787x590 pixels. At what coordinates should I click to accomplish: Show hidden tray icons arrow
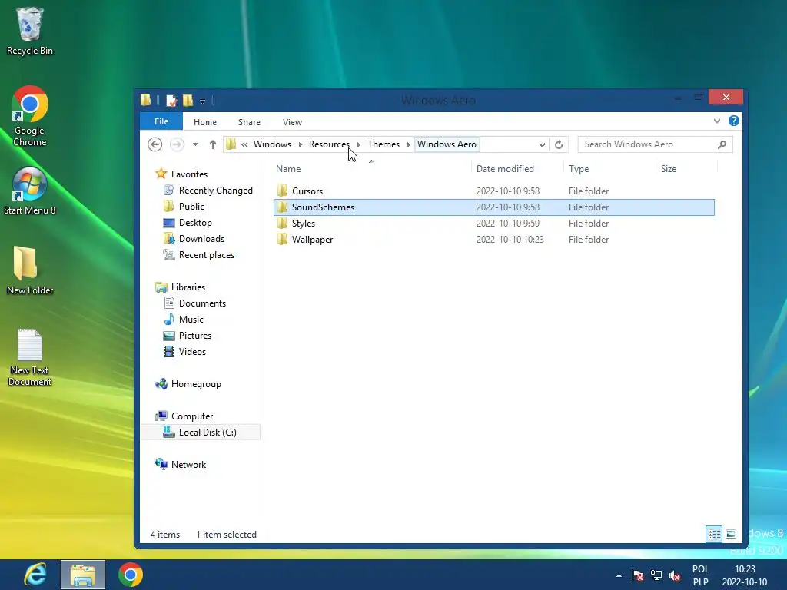[x=619, y=575]
